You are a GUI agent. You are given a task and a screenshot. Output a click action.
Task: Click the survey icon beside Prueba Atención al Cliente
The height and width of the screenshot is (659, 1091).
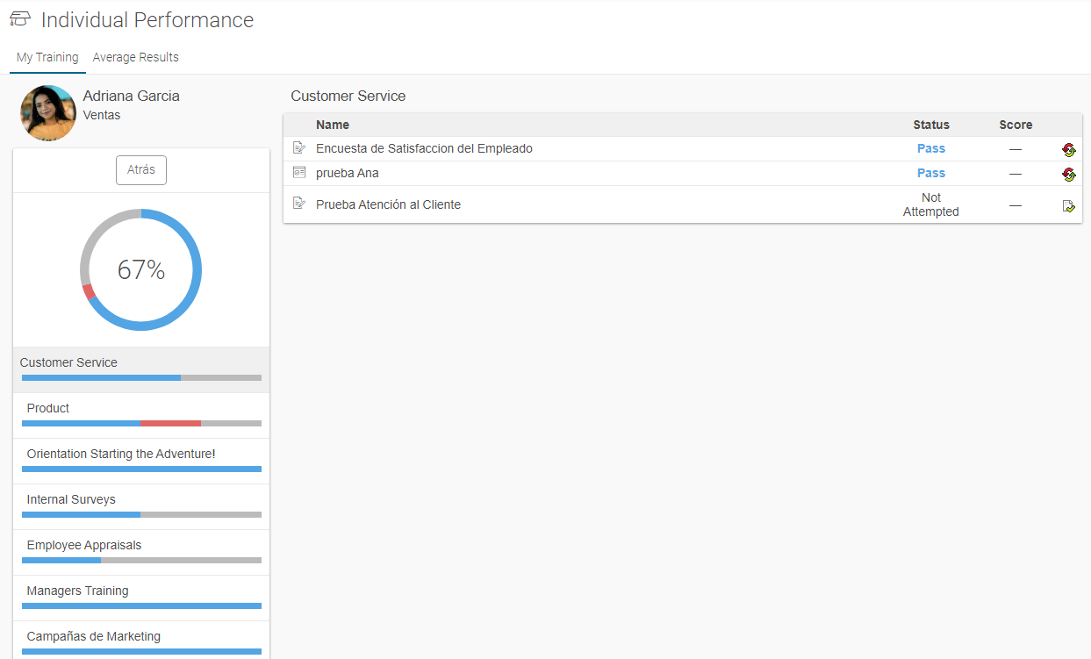[298, 204]
